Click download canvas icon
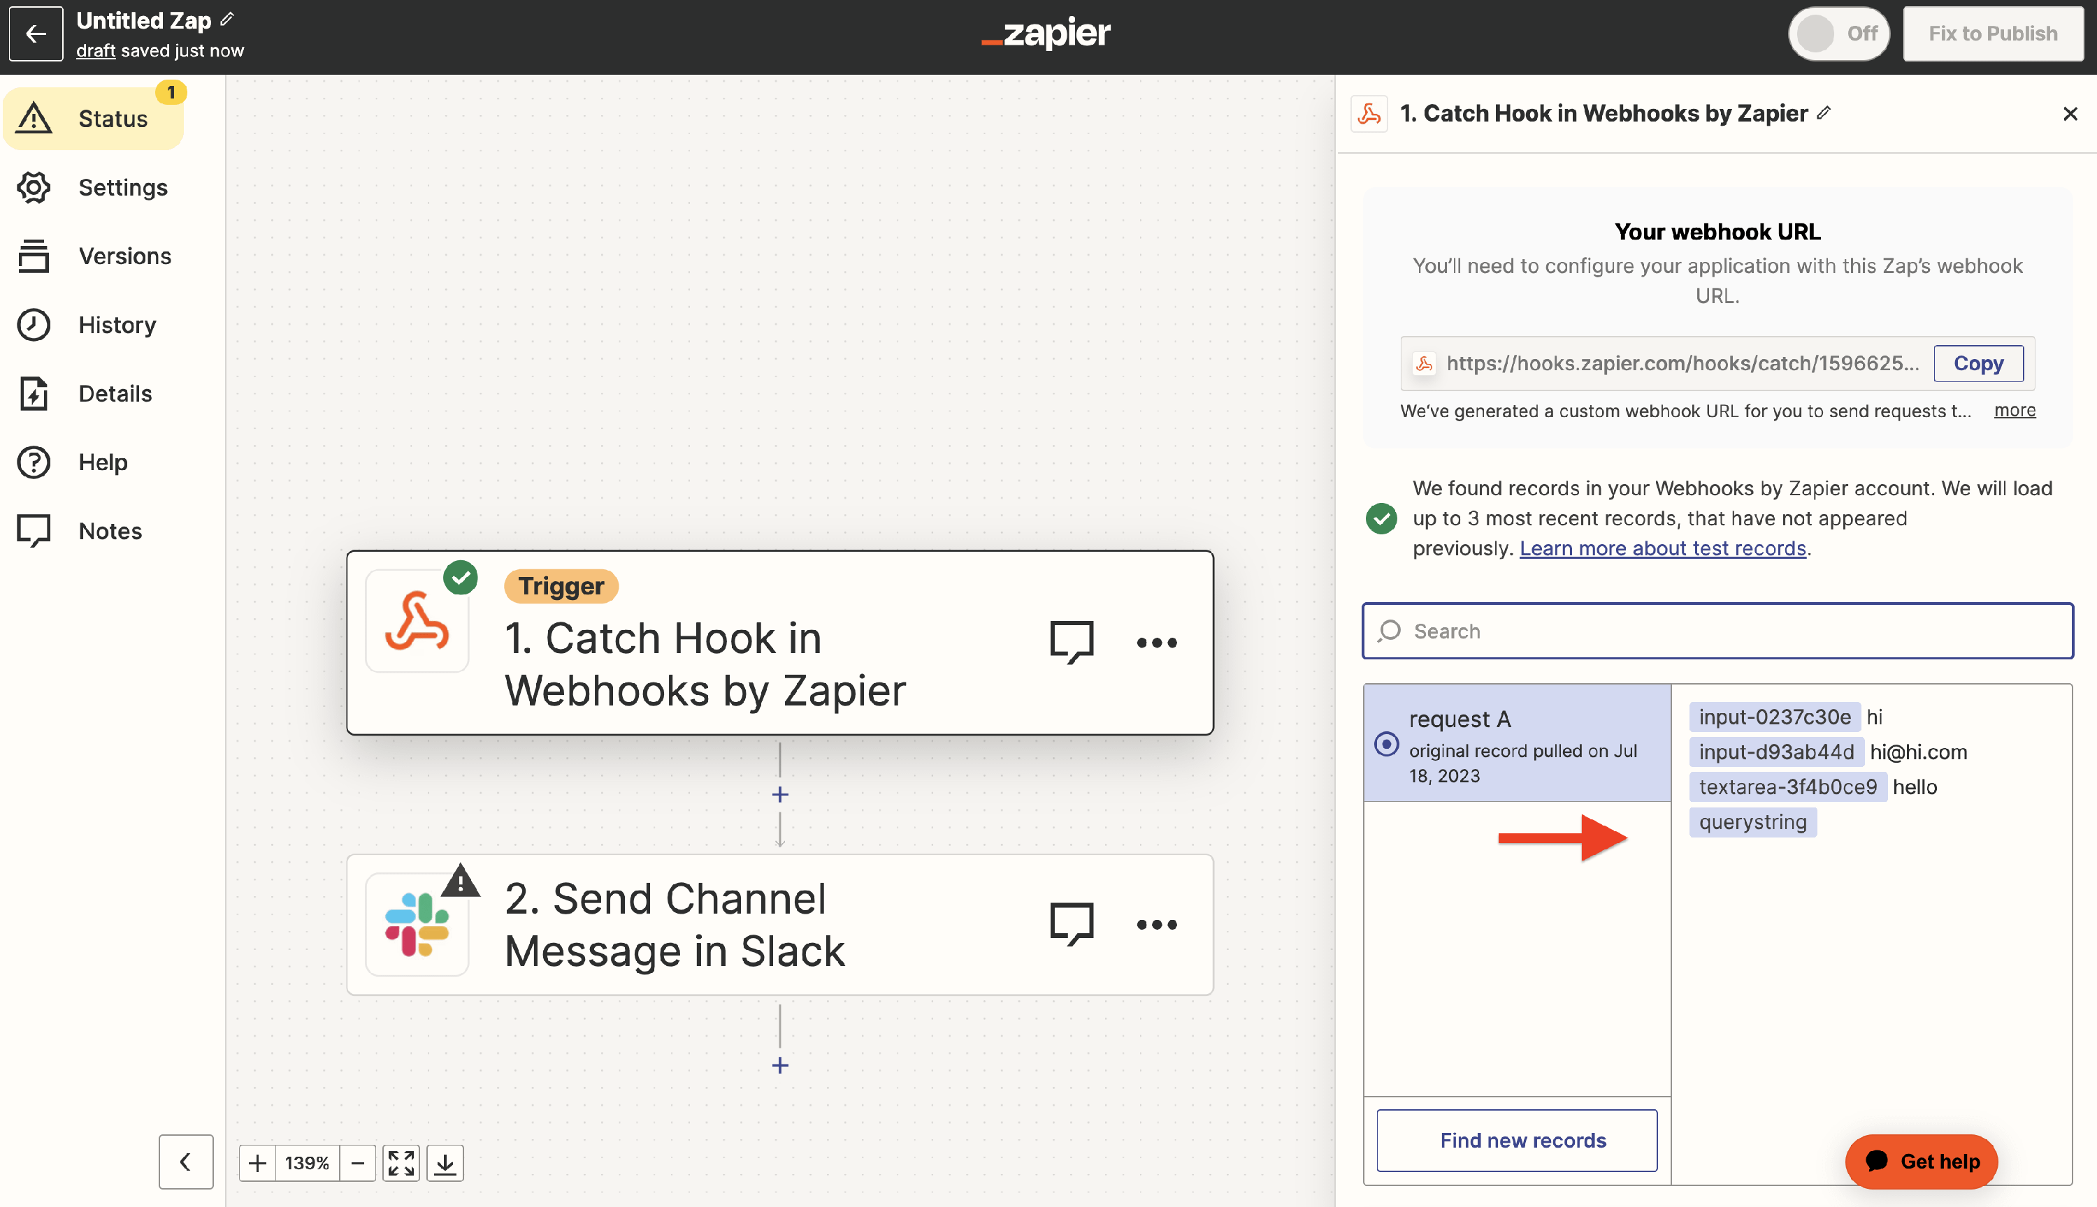Viewport: 2097px width, 1207px height. coord(445,1162)
